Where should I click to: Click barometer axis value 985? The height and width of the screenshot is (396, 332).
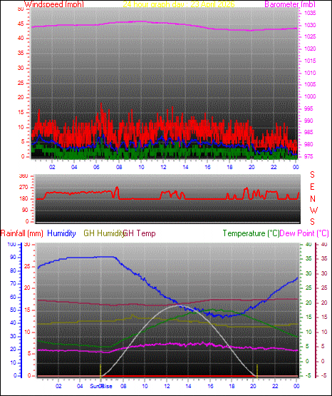(x=308, y=132)
